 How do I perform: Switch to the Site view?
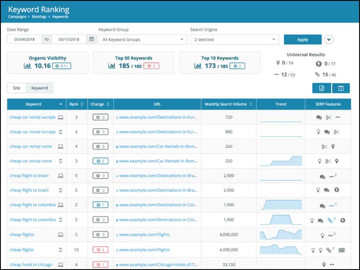(17, 88)
